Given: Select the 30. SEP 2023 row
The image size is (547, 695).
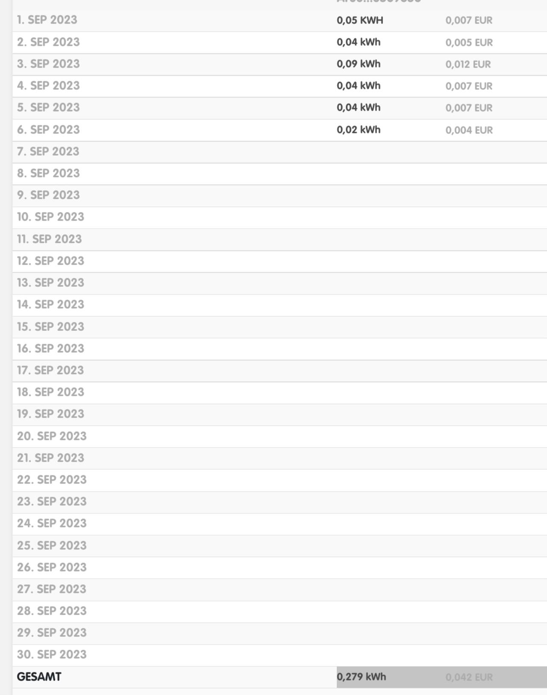Looking at the screenshot, I should 280,655.
